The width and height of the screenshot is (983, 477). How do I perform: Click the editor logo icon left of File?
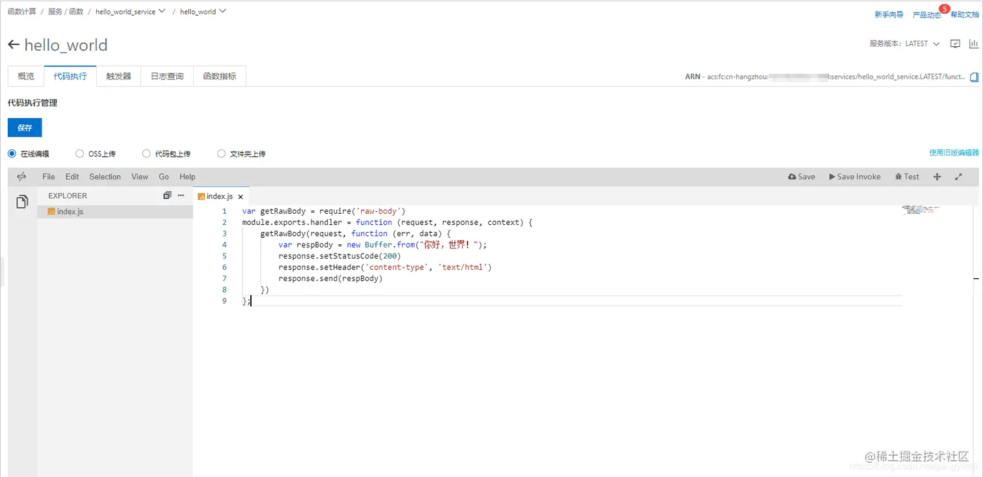coord(21,177)
